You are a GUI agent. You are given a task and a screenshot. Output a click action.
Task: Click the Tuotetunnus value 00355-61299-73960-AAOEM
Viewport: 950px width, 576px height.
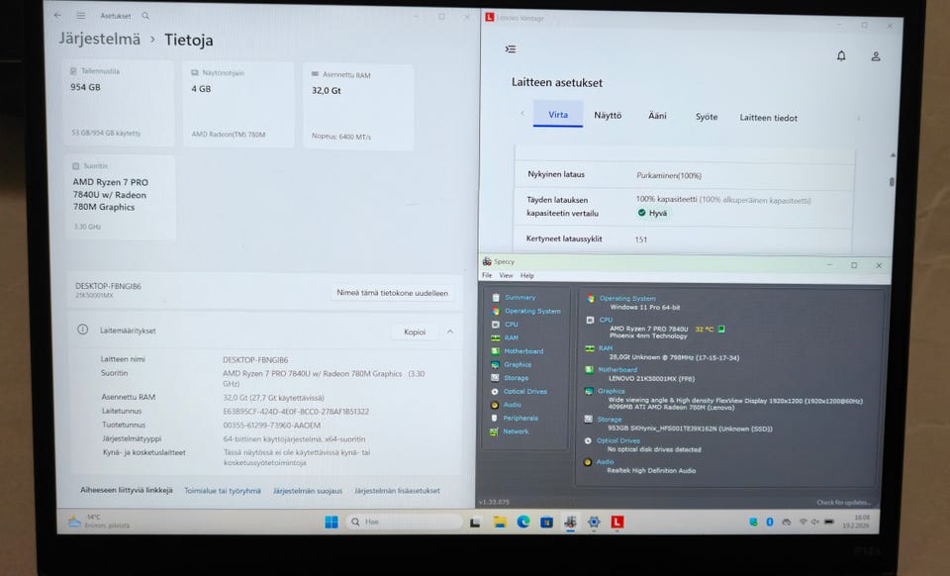coord(271,426)
